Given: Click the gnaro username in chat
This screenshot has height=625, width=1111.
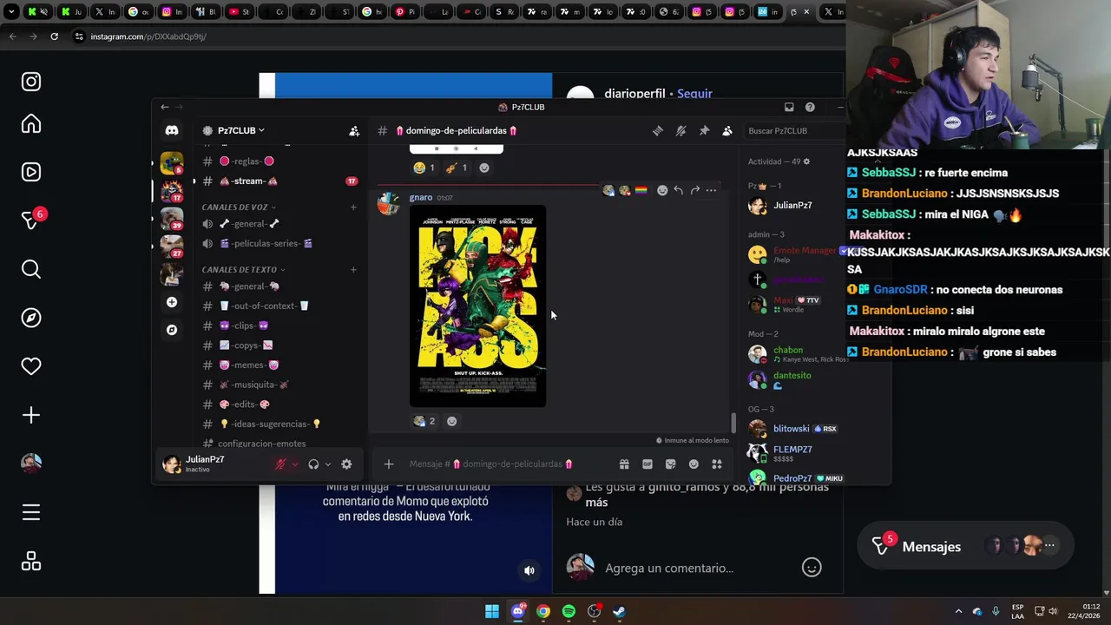Looking at the screenshot, I should point(421,198).
